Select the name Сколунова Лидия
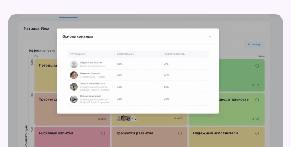The height and width of the screenshot is (147, 291). tap(90, 96)
